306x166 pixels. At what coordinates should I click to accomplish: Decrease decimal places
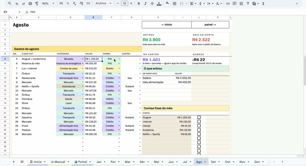(74, 3)
